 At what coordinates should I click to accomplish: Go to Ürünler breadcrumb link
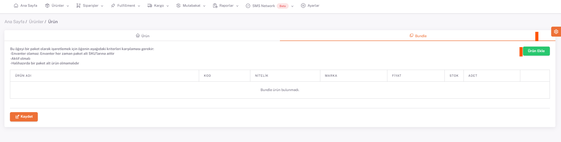point(36,22)
